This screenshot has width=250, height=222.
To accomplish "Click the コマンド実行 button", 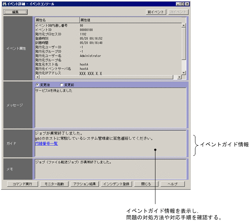I will point(23,184).
